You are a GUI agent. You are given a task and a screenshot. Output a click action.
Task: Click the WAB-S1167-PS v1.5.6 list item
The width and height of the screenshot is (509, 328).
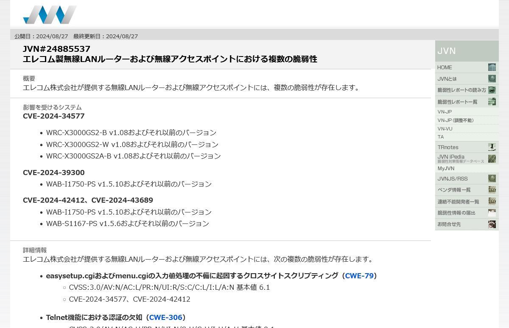click(128, 223)
